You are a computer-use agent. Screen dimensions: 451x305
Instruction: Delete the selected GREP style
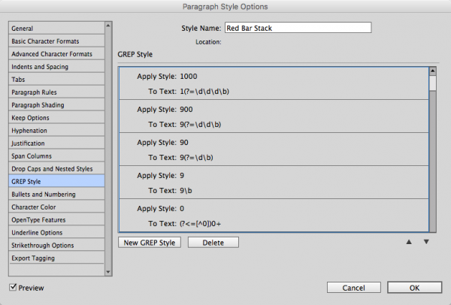(213, 242)
